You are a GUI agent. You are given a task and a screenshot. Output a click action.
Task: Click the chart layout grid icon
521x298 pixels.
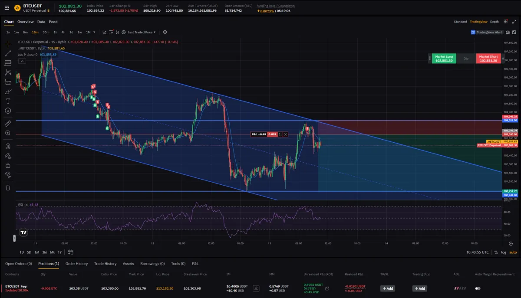506,21
